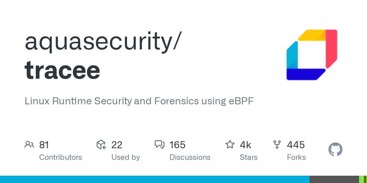Open the tracee repository title
The image size is (367, 183).
pos(62,70)
